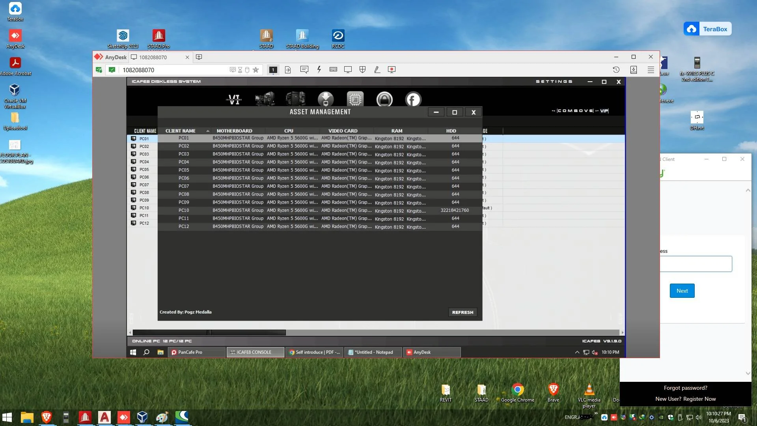Click CPU column header
Image resolution: width=757 pixels, height=426 pixels.
[289, 131]
